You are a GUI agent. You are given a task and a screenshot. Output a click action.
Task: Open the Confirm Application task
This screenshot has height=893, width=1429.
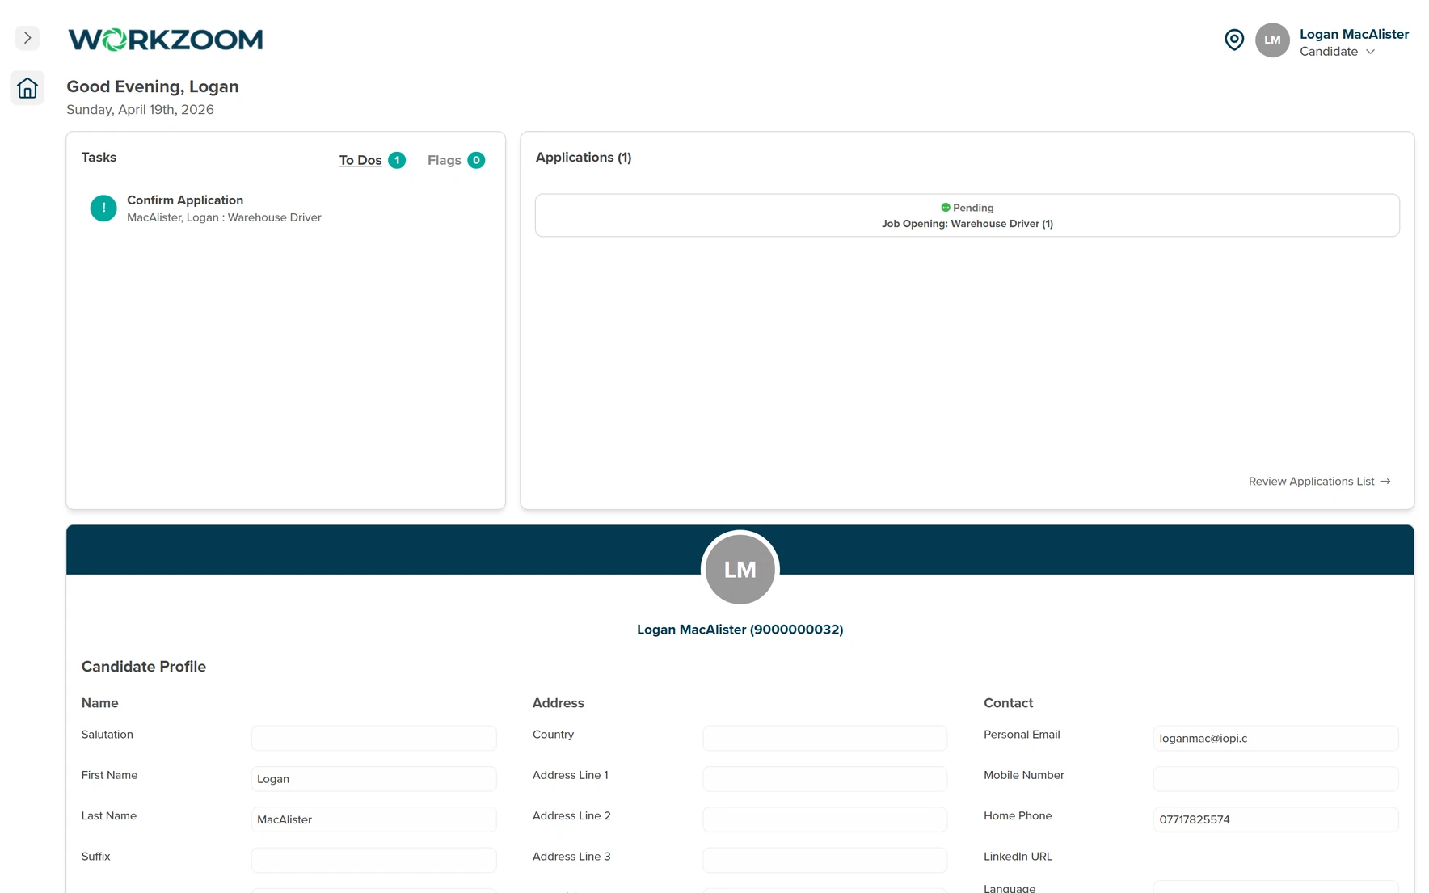pyautogui.click(x=185, y=200)
